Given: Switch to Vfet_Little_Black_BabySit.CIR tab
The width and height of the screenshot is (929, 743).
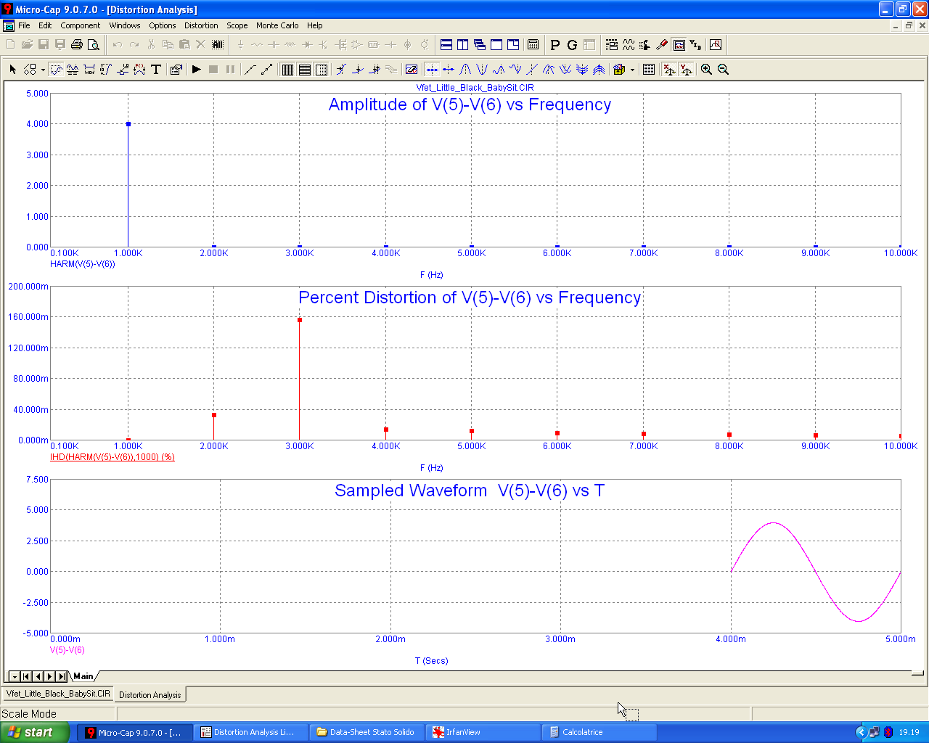Looking at the screenshot, I should [x=58, y=694].
